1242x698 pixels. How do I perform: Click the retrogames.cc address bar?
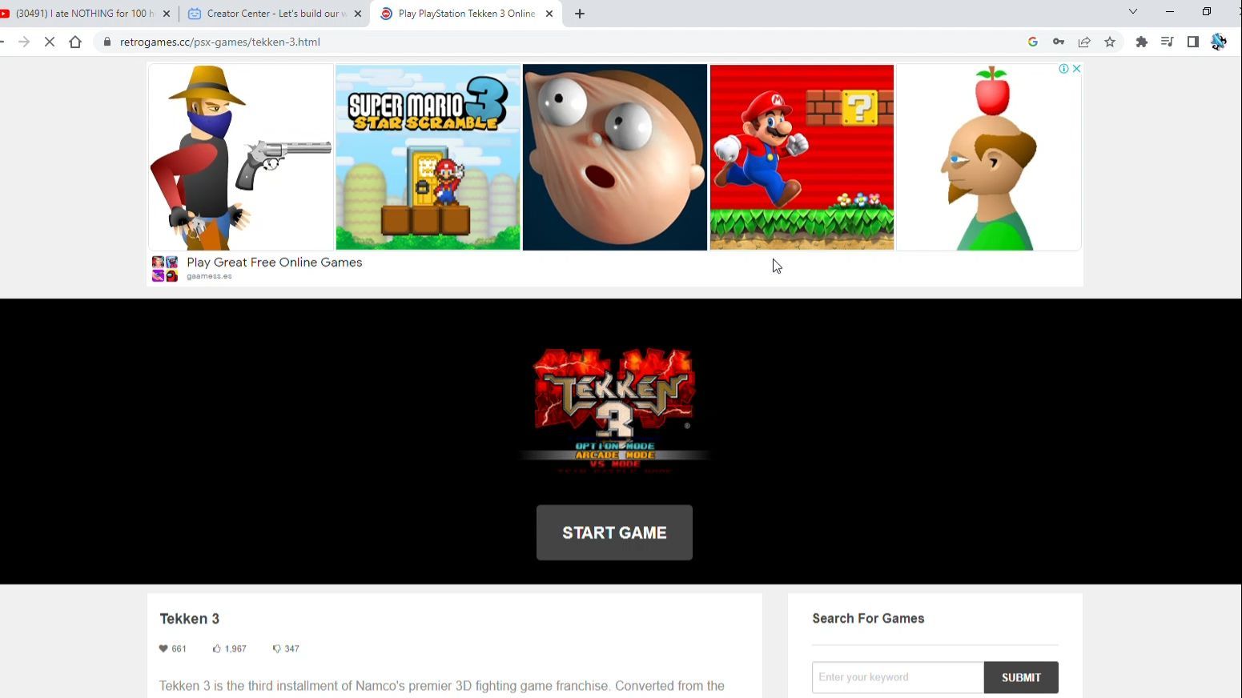pyautogui.click(x=561, y=42)
